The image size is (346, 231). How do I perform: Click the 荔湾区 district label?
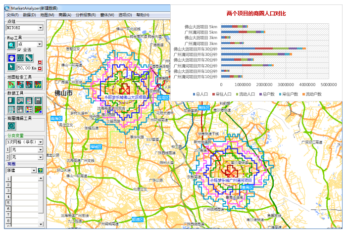163,97
